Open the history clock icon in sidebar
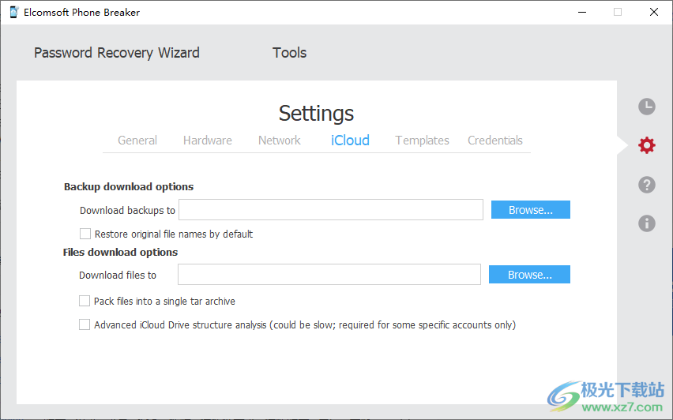This screenshot has width=673, height=420. [x=646, y=107]
